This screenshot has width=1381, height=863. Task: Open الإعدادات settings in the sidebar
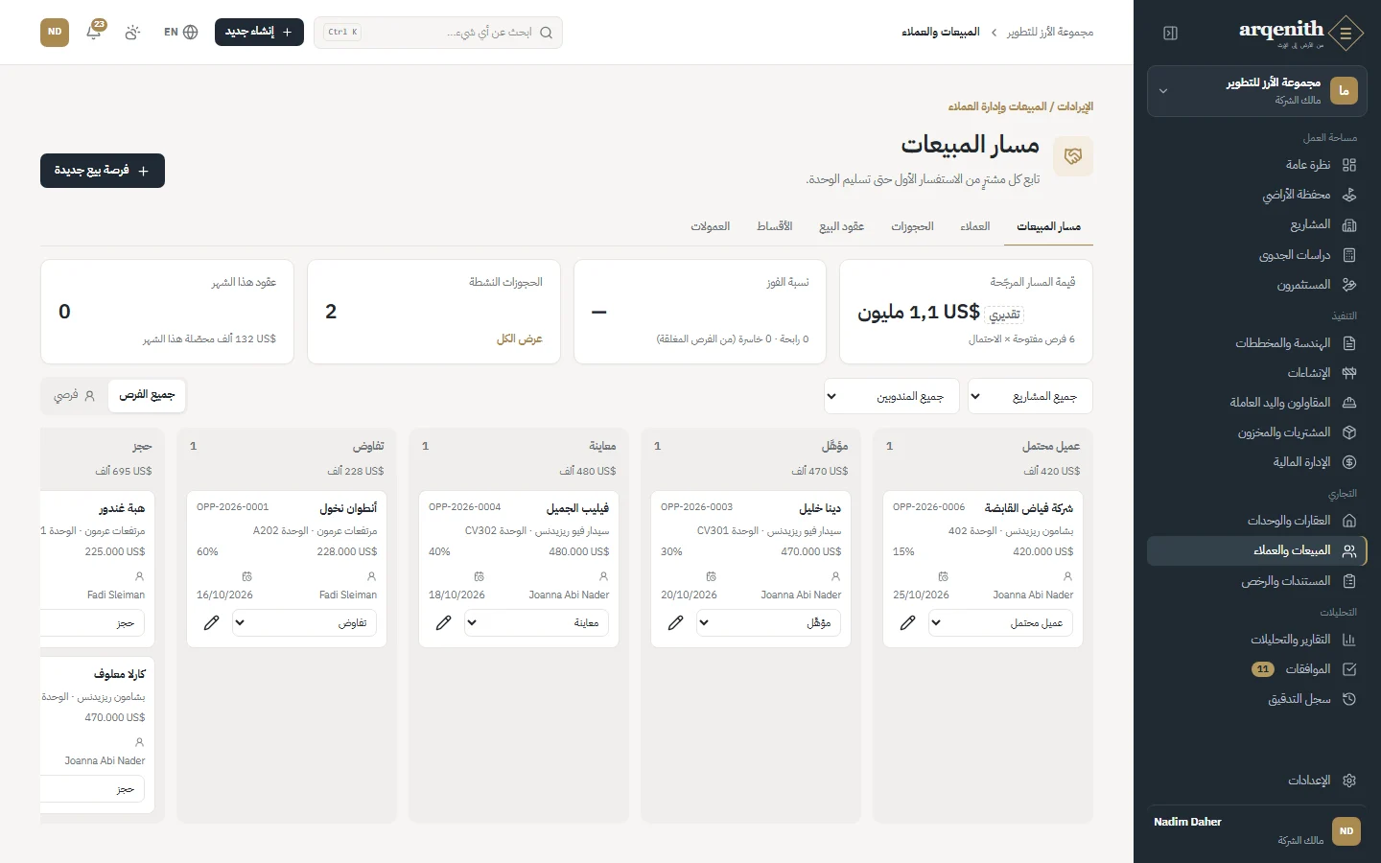(x=1257, y=781)
